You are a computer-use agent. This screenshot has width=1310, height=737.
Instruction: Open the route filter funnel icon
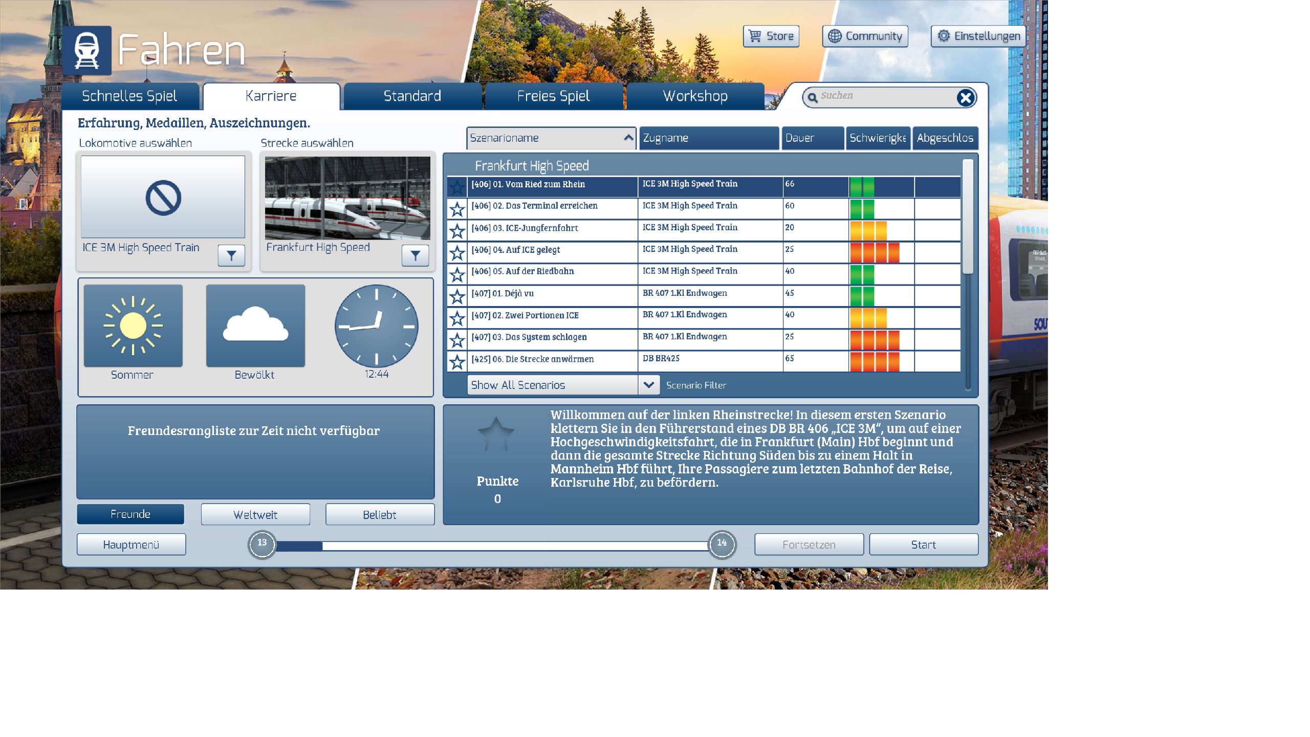click(415, 255)
